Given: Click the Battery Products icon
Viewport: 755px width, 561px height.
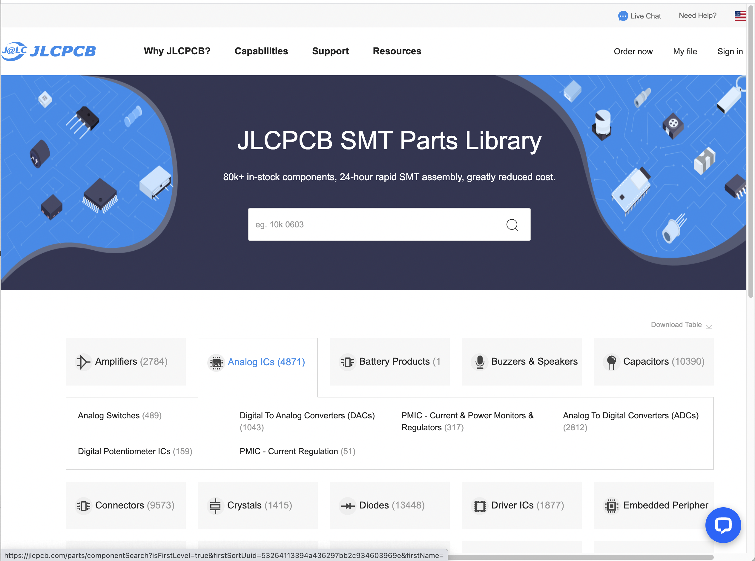Looking at the screenshot, I should [348, 362].
